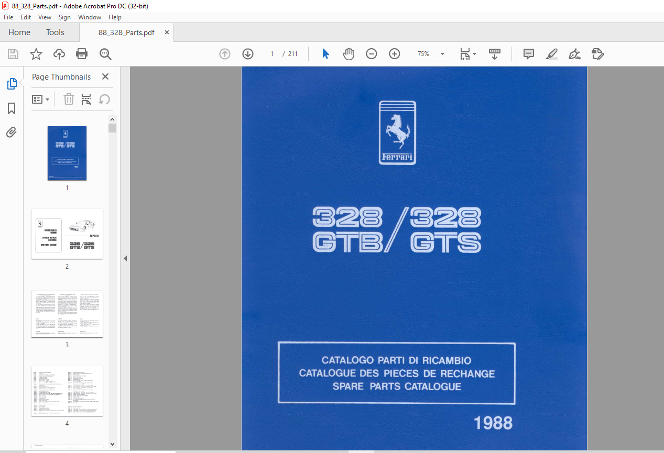Viewport: 664px width, 453px height.
Task: Click the insert/split pages icon in the thumbnails panel
Action: [86, 99]
